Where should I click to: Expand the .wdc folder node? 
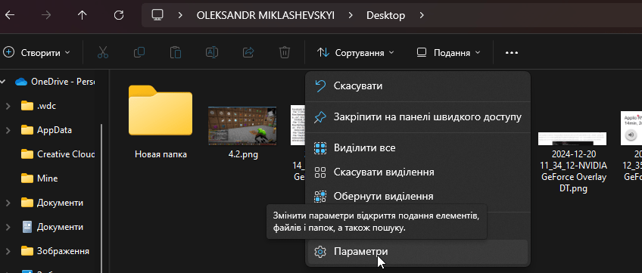[x=8, y=106]
